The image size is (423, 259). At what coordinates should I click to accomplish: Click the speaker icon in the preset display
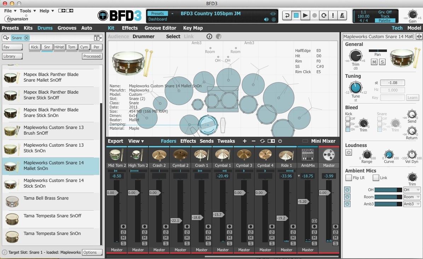click(266, 19)
